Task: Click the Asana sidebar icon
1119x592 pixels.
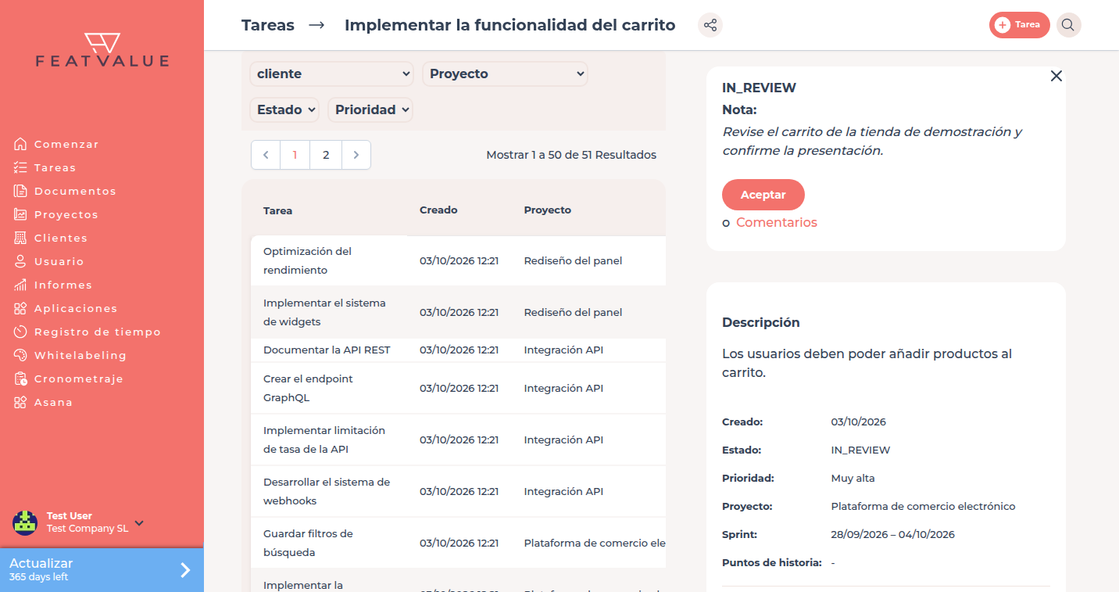Action: point(20,402)
